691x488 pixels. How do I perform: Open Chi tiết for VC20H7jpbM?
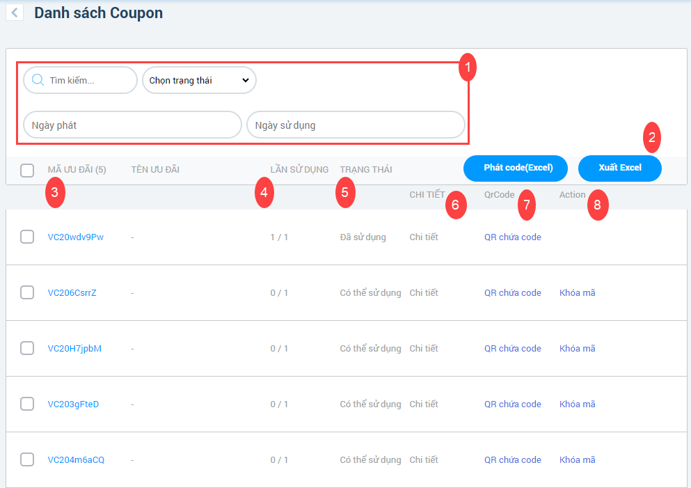pos(424,348)
